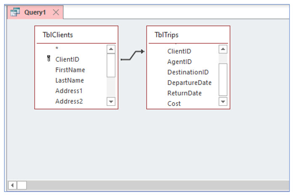Select the DepartureDate field
Viewport: 293px width, 196px height.
coord(189,82)
